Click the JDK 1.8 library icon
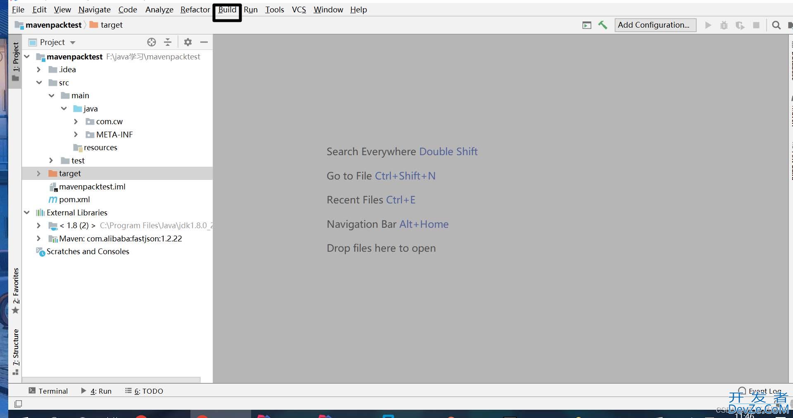793x418 pixels. tap(53, 226)
